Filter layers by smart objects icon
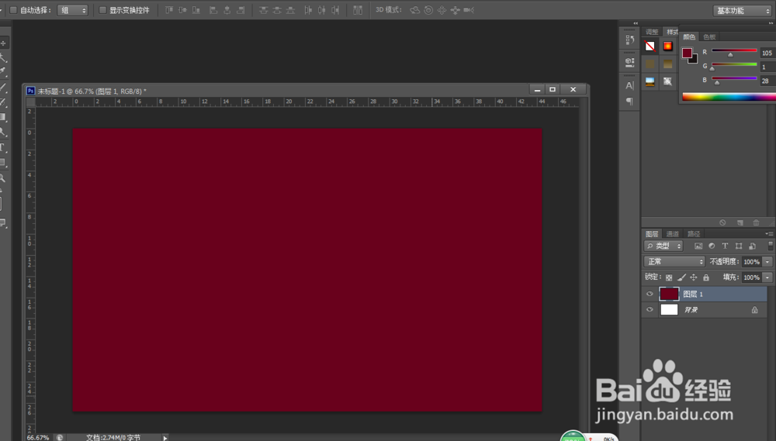776x441 pixels. (752, 246)
